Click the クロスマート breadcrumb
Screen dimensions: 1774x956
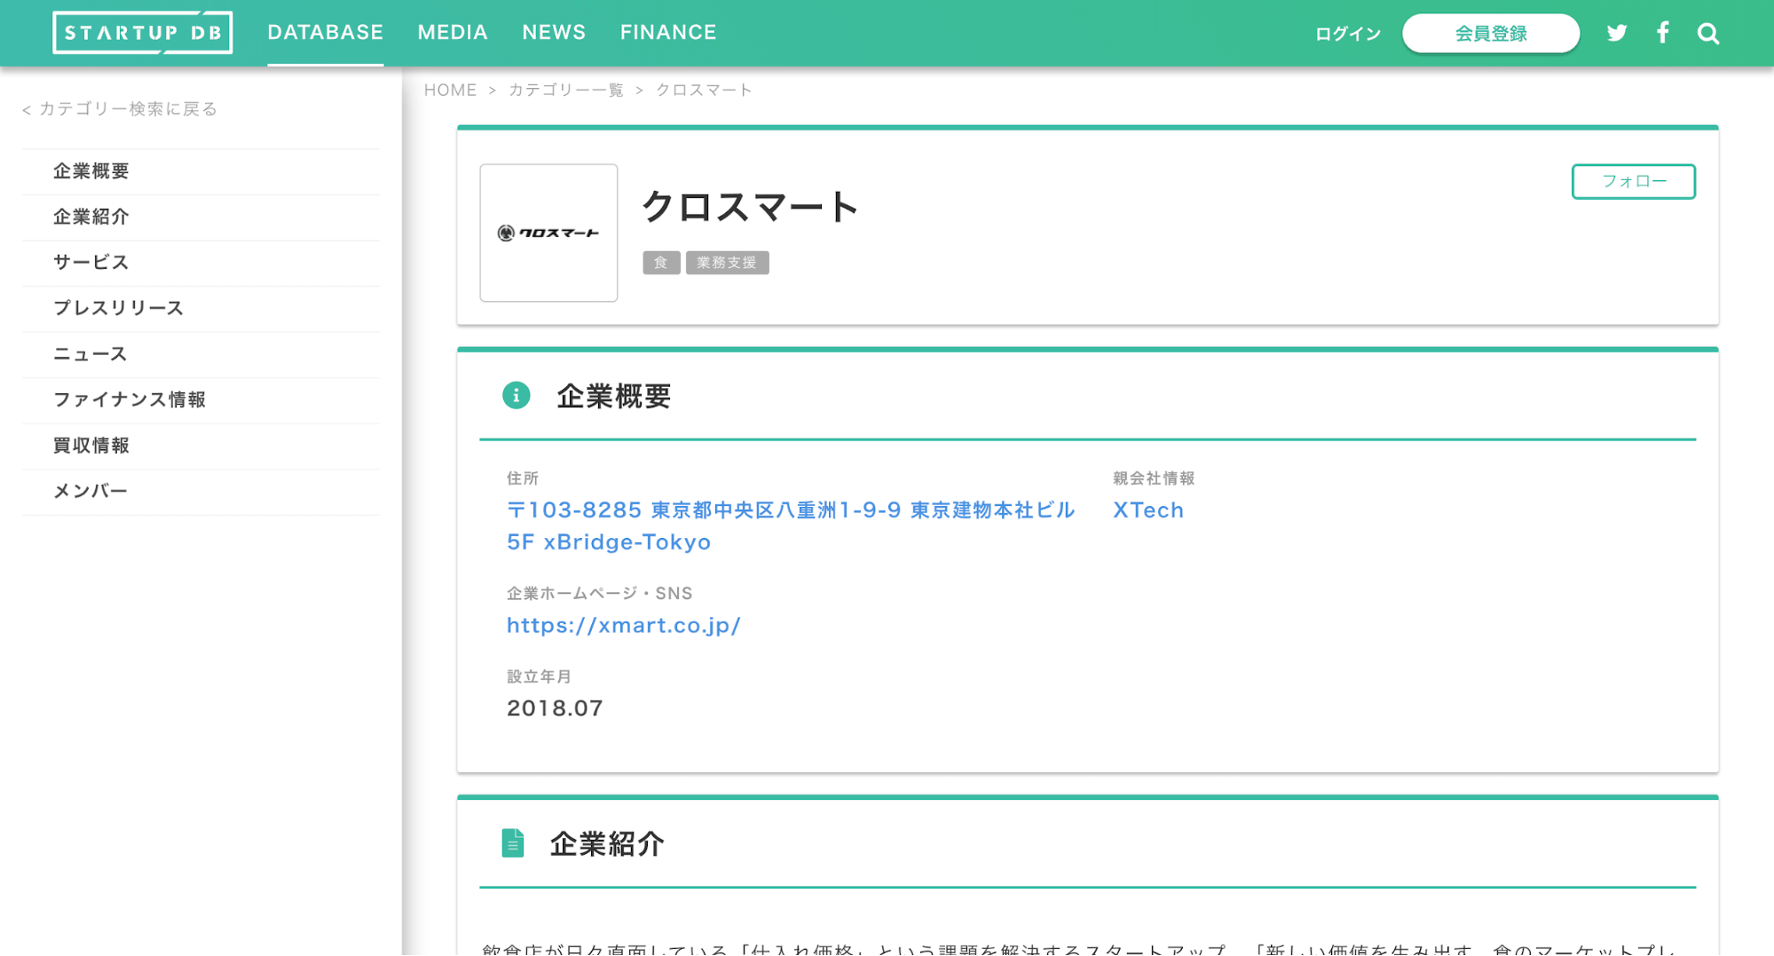pos(704,90)
